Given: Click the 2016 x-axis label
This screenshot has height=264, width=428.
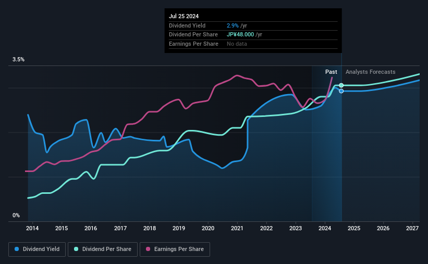Looking at the screenshot, I should coord(91,228).
